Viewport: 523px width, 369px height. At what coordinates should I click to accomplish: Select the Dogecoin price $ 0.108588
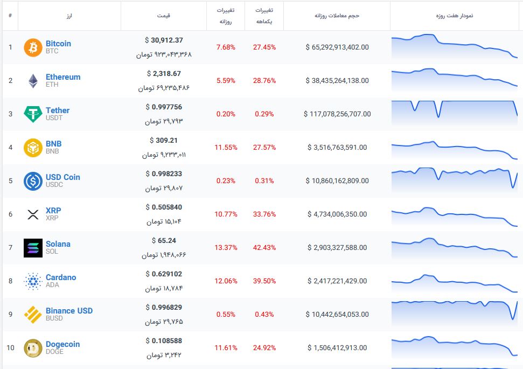tap(164, 340)
